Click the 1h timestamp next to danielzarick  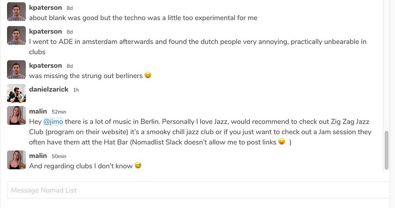click(76, 90)
